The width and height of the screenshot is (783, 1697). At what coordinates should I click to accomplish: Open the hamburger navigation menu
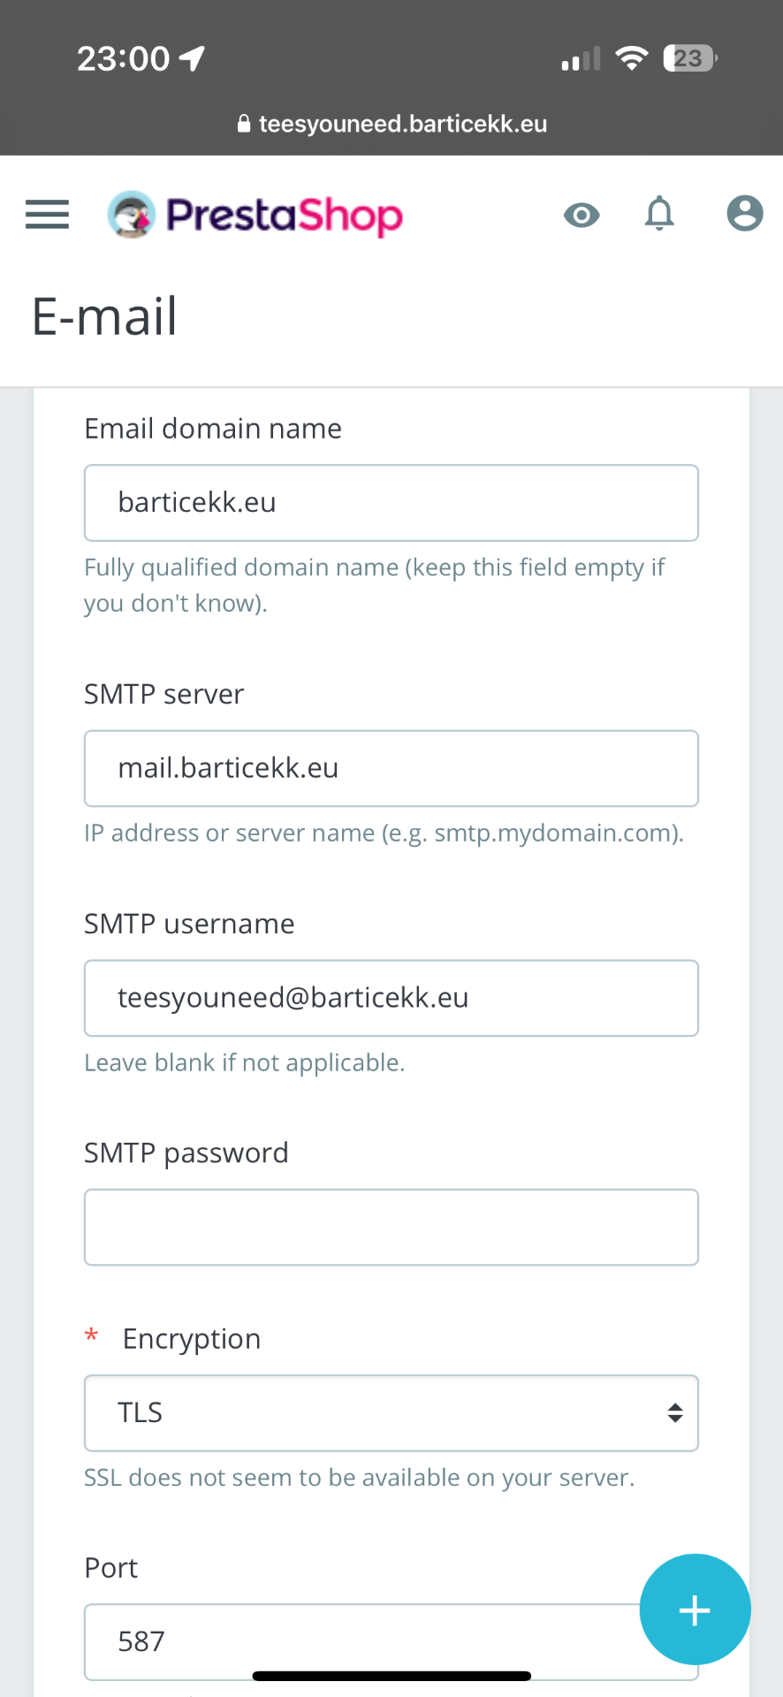[x=47, y=215]
